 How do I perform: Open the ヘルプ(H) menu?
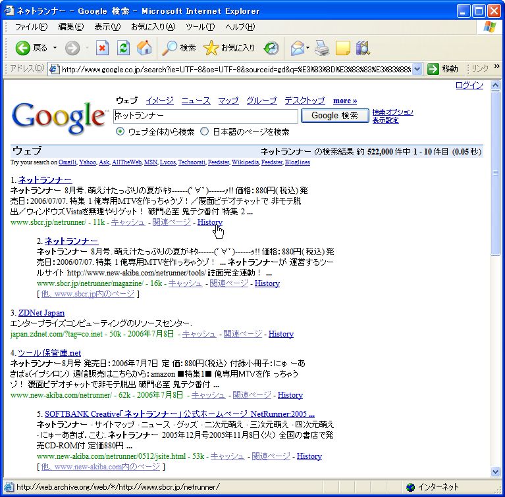240,27
